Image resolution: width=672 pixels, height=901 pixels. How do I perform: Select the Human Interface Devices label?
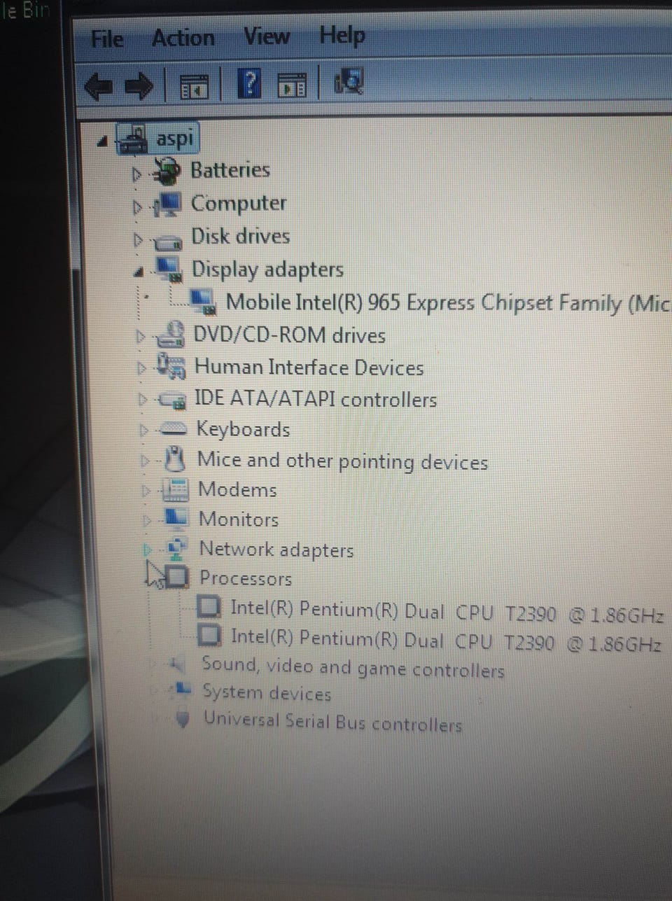point(309,368)
